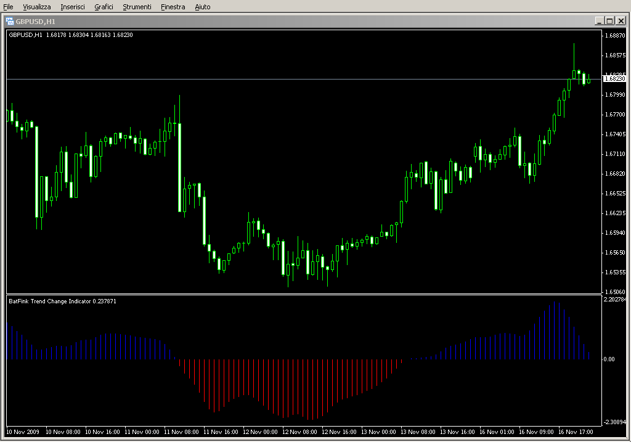Click the 1.65060 price scale label
Screen dimensions: 631x442
tap(615, 292)
